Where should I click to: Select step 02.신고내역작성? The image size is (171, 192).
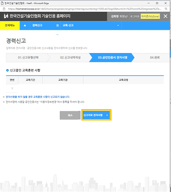click(70, 57)
